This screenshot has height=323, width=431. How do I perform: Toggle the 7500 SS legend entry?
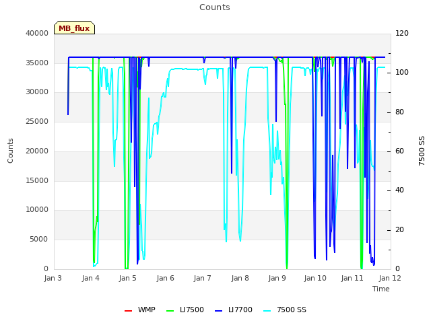coord(284,310)
